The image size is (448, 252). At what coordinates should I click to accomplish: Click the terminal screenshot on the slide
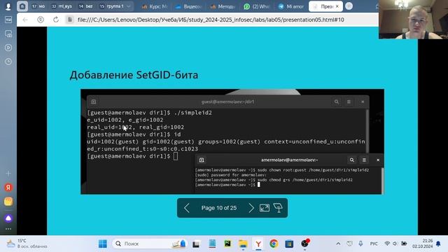(x=232, y=141)
